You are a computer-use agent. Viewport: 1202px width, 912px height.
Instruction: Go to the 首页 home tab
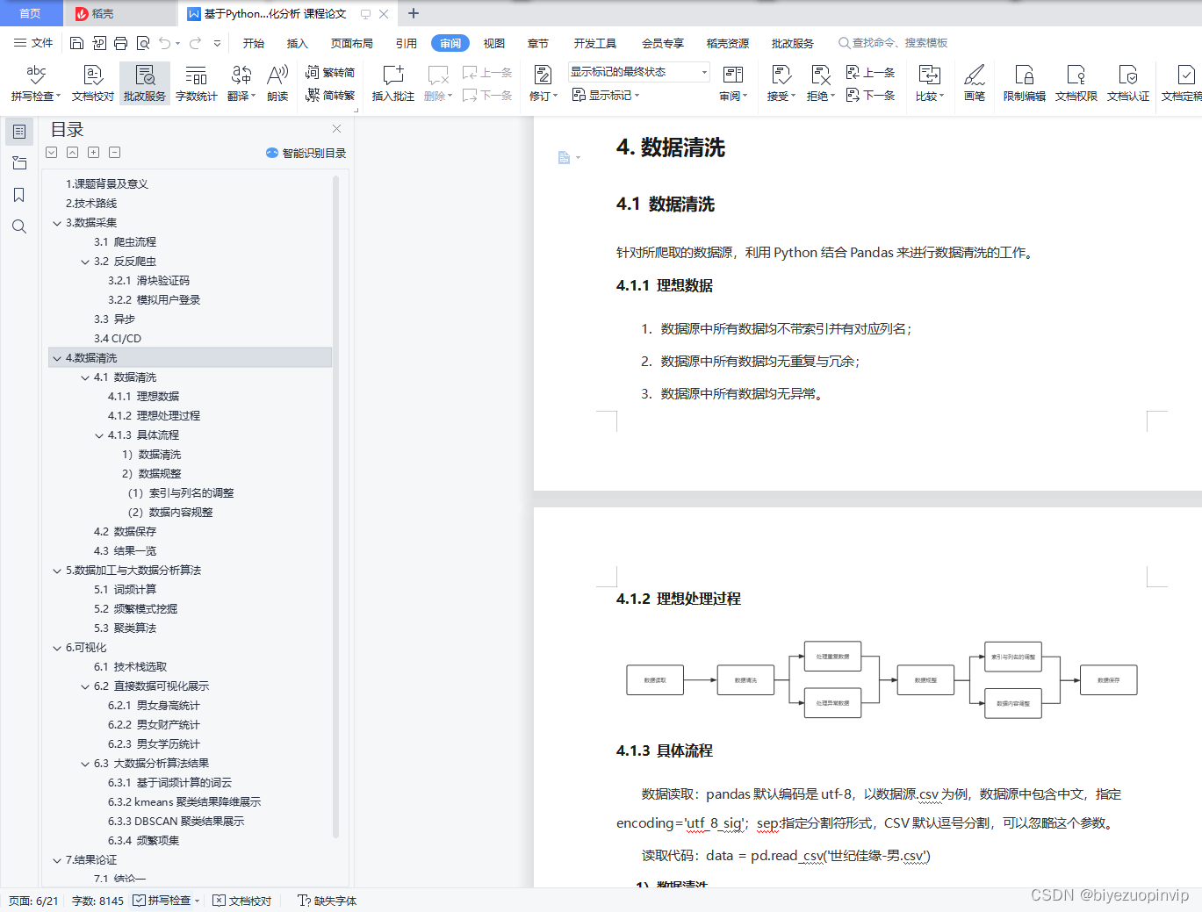click(31, 13)
